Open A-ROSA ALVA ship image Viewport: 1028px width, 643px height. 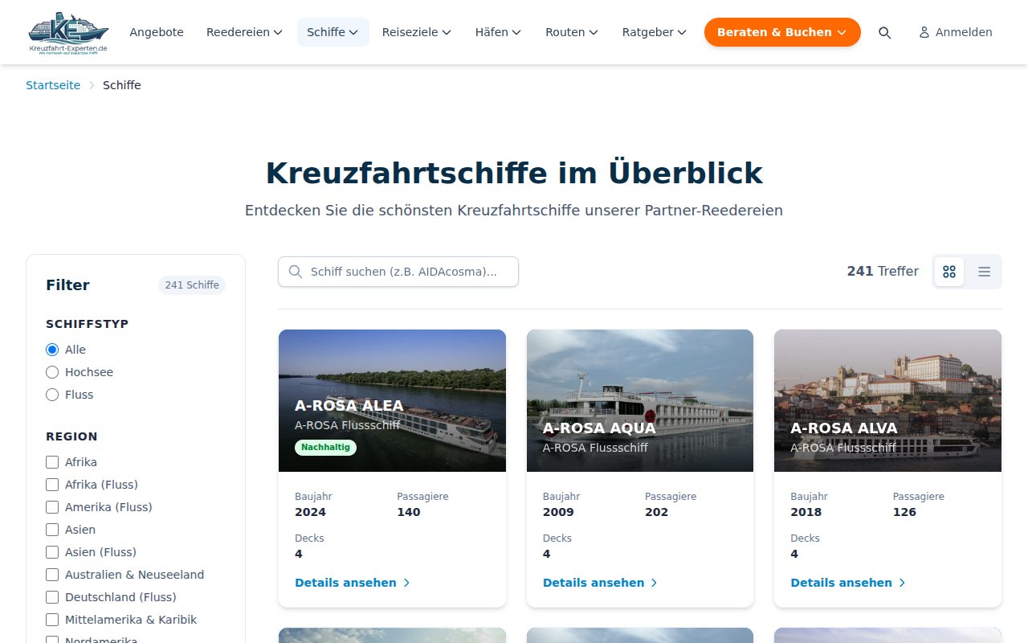[888, 400]
